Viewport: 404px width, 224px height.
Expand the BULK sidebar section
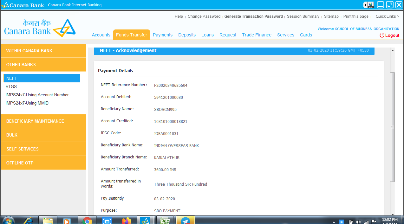pyautogui.click(x=43, y=135)
